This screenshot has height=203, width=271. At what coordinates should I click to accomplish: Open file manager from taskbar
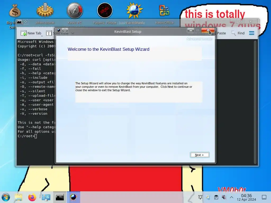pos(19,197)
